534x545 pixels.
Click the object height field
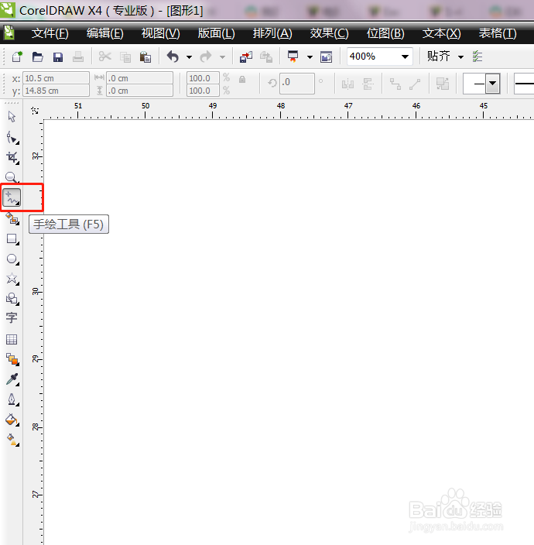point(139,91)
